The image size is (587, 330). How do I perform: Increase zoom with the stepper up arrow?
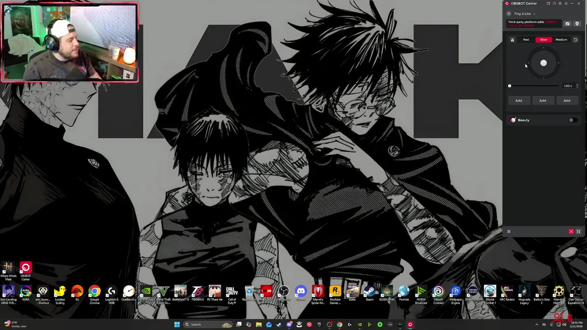click(x=577, y=85)
